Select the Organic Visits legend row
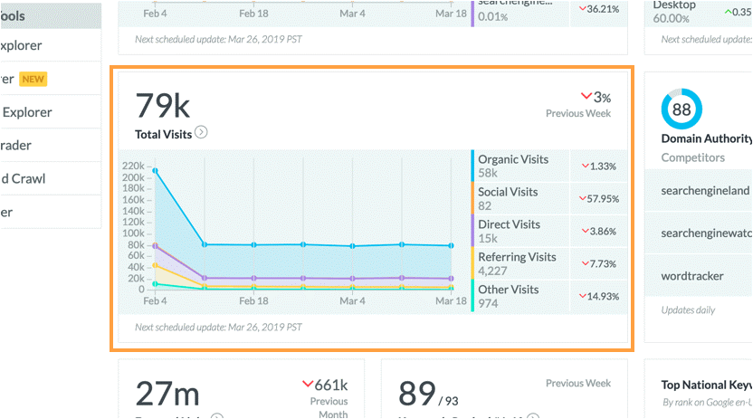This screenshot has height=419, width=753. coord(549,167)
